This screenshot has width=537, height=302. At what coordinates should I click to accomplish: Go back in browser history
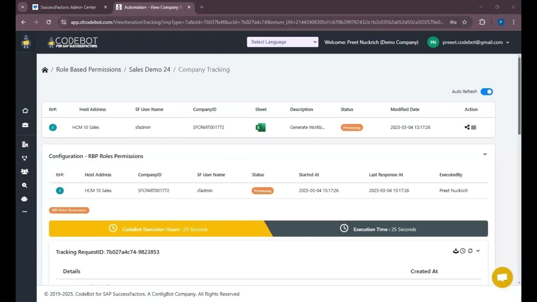pos(23,22)
